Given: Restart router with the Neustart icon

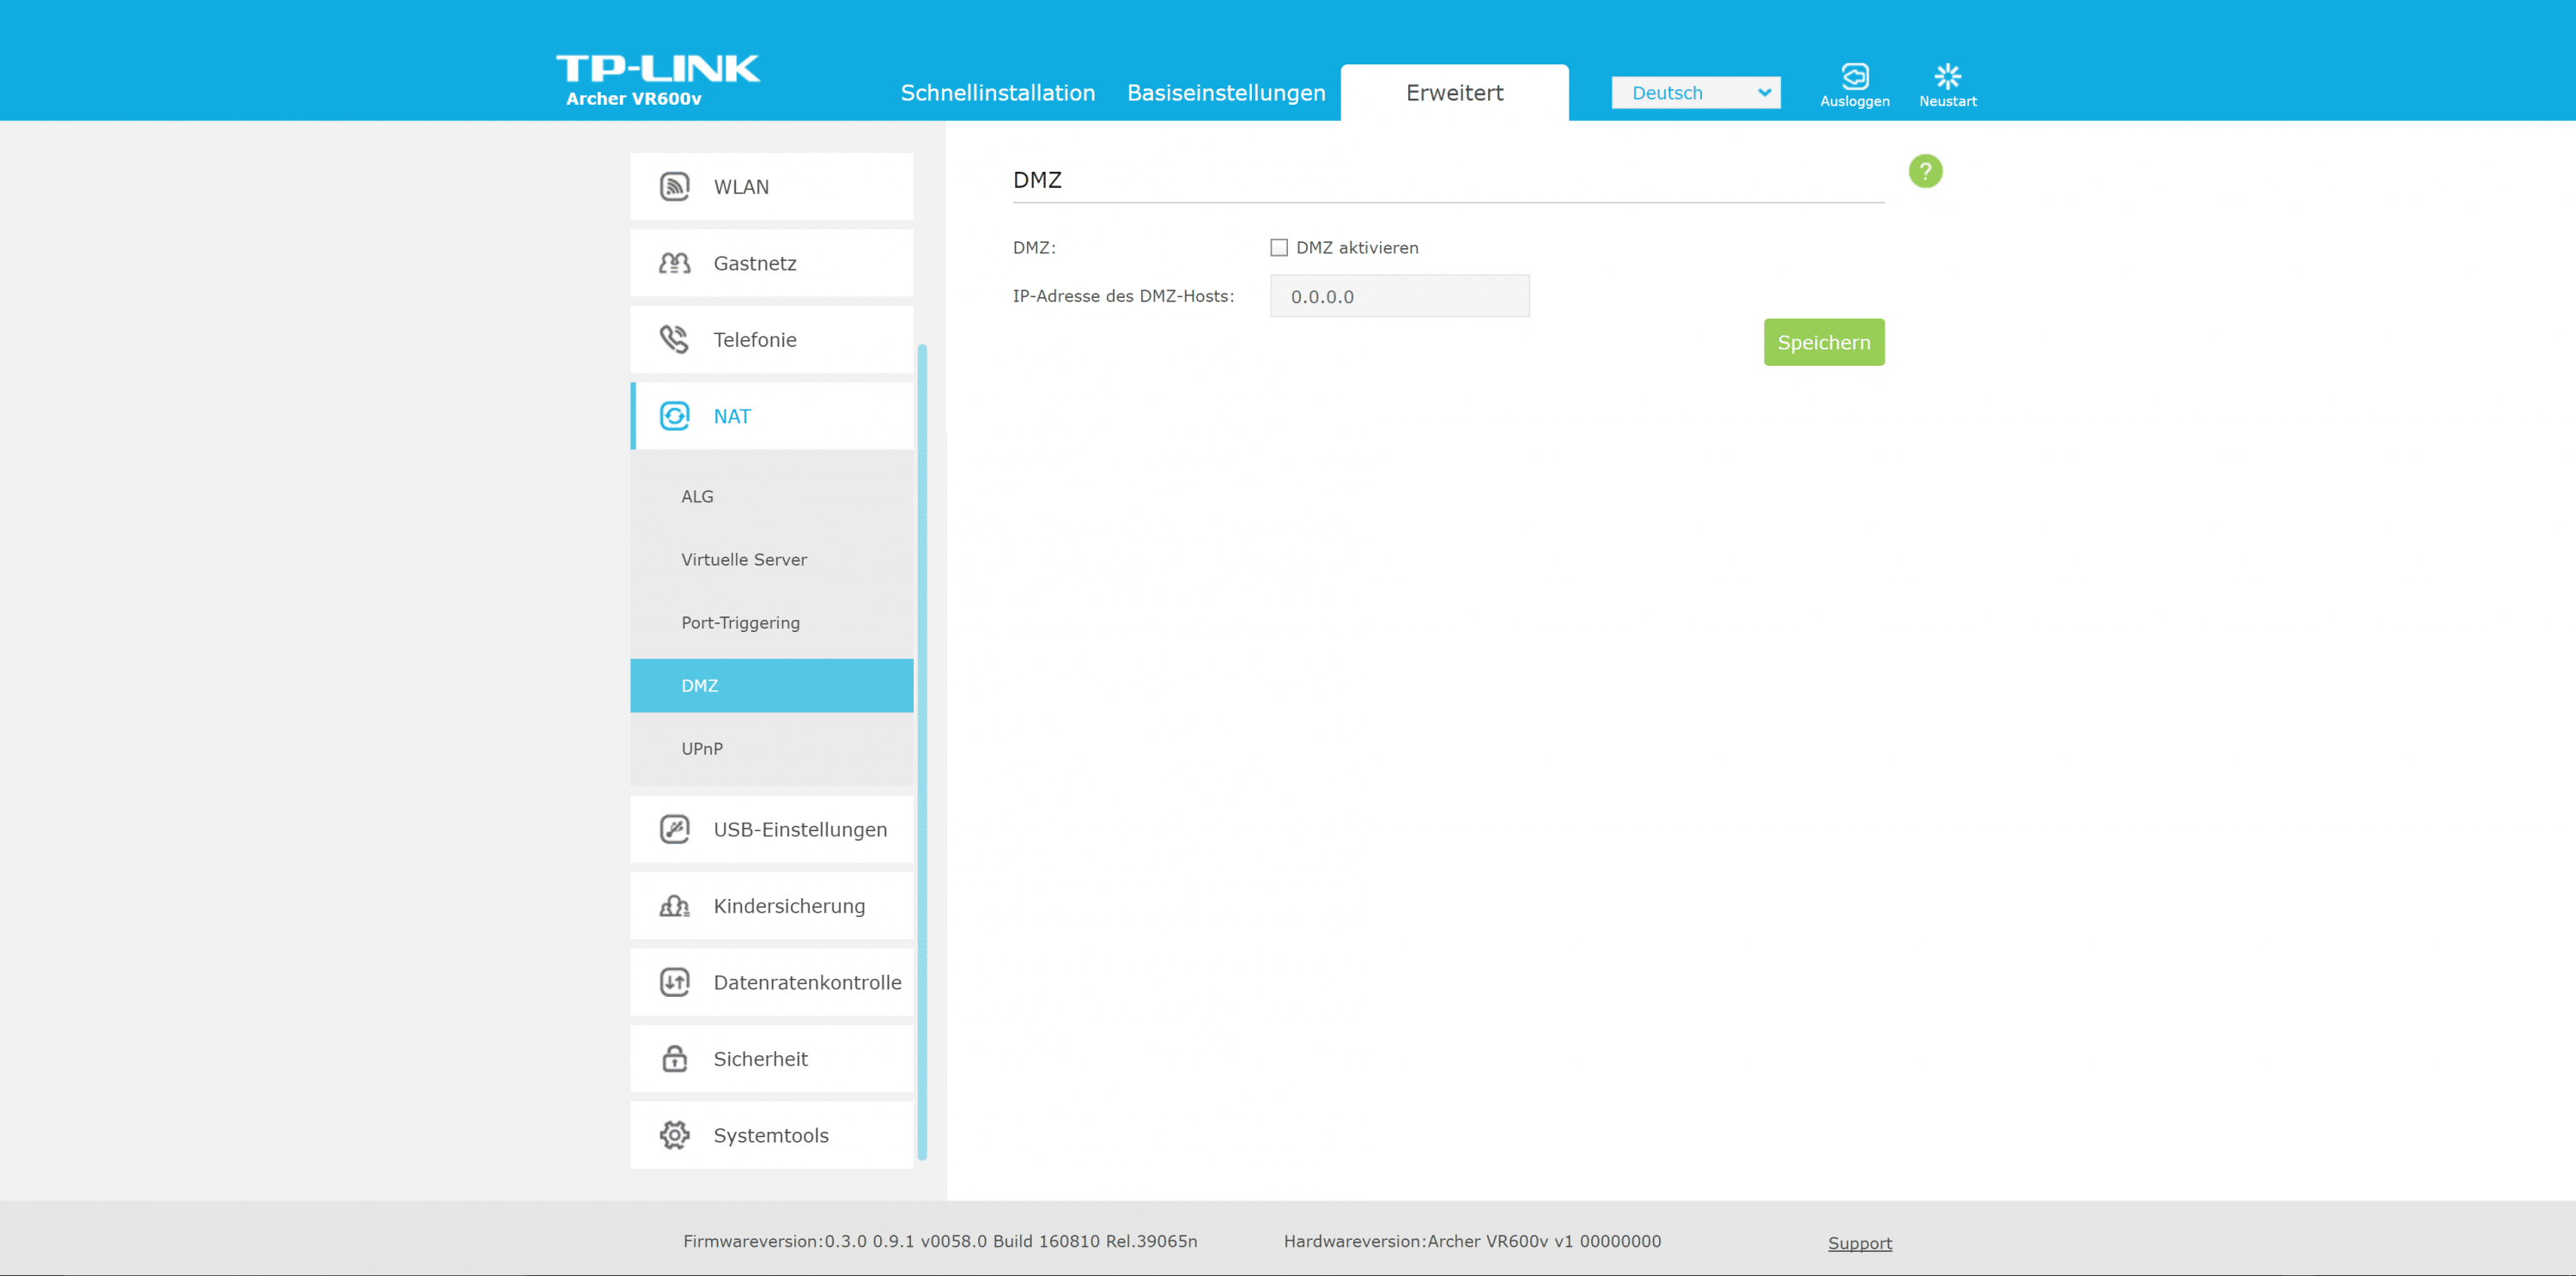Looking at the screenshot, I should tap(1947, 77).
